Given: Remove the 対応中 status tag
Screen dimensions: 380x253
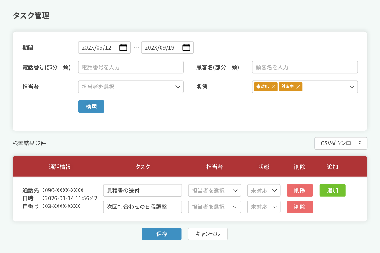Looking at the screenshot, I should tap(298, 87).
